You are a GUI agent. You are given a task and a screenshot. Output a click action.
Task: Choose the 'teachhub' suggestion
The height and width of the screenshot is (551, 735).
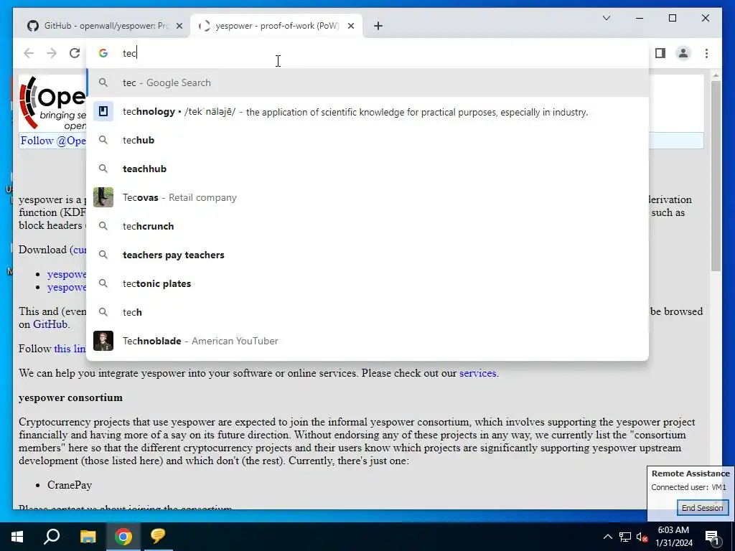[367, 169]
